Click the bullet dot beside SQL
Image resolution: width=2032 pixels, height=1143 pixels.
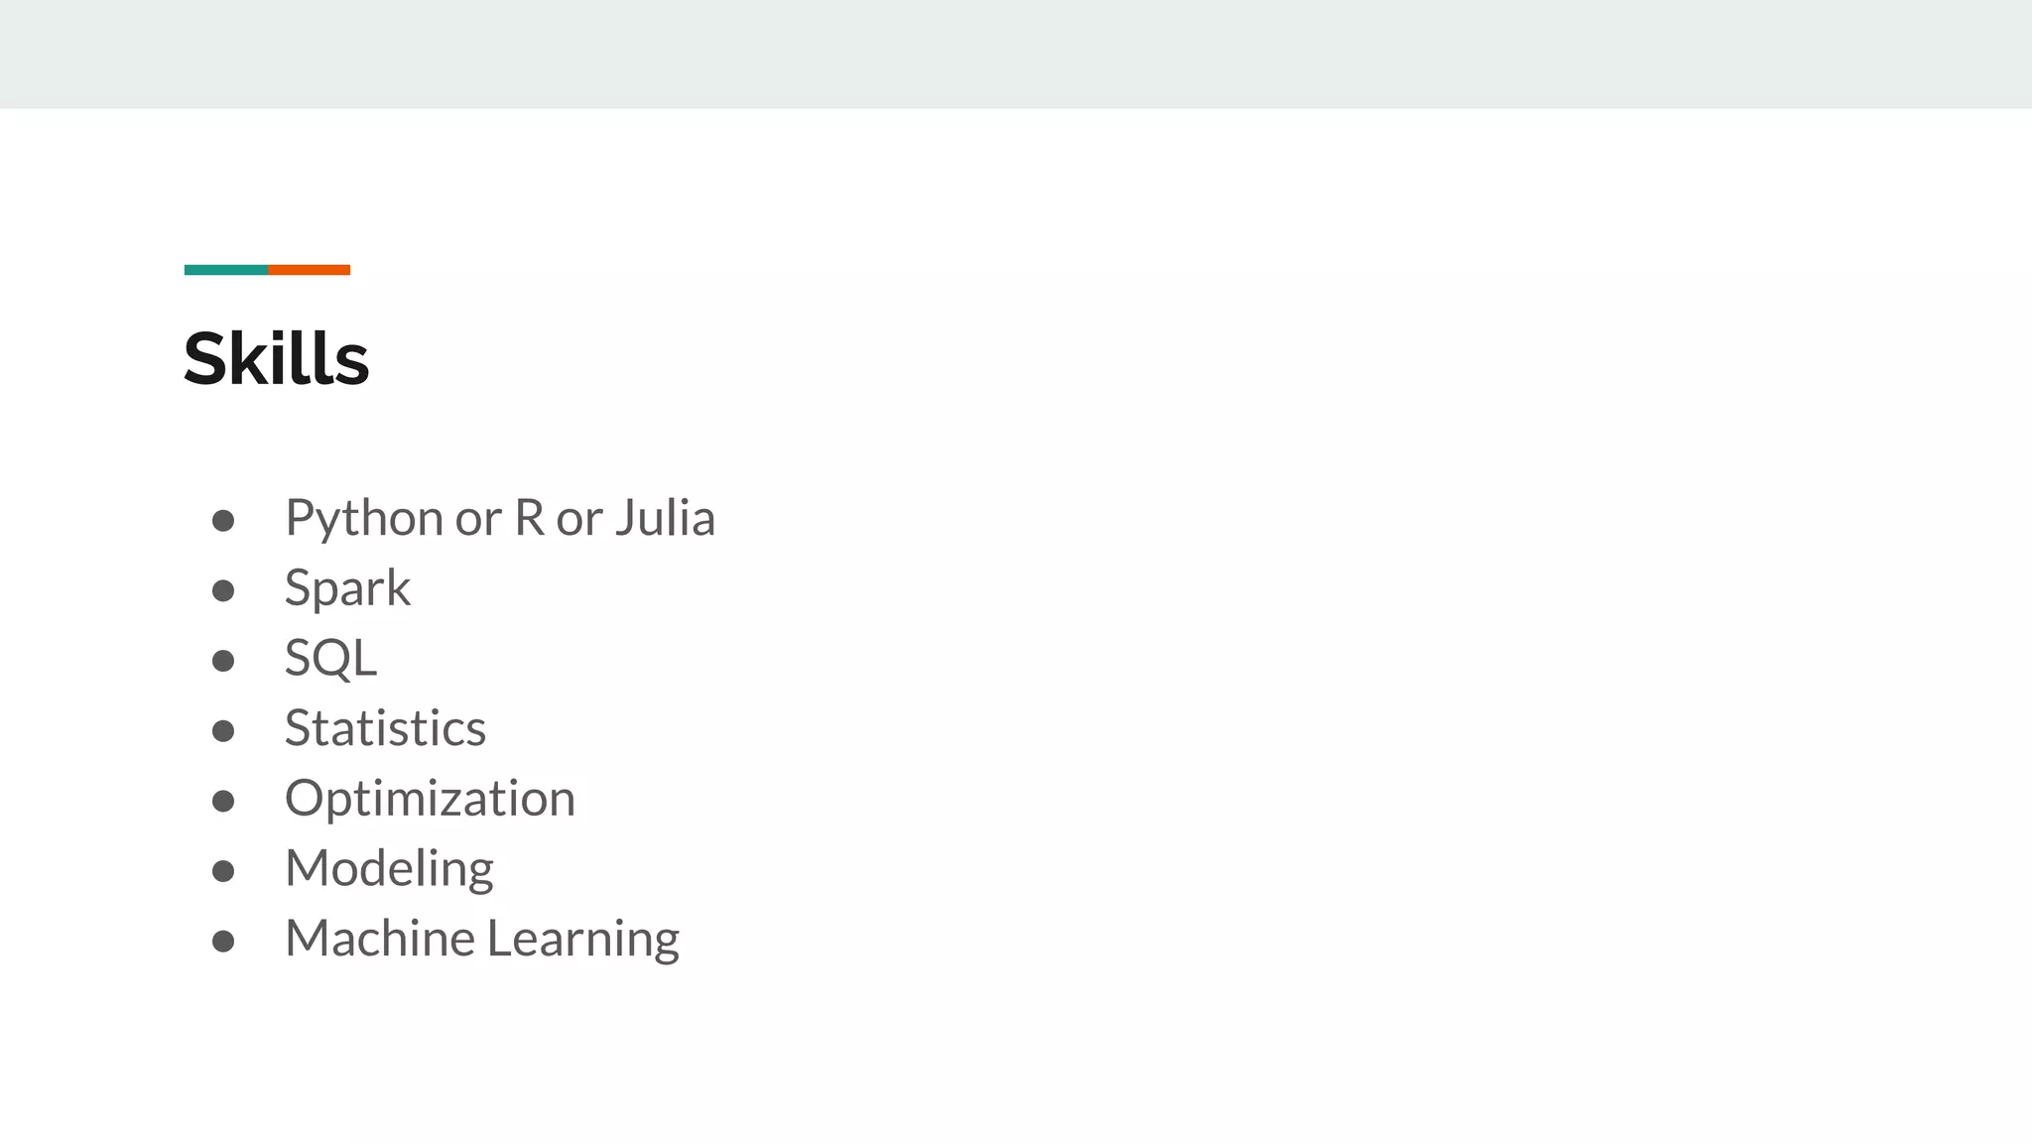[x=223, y=661]
